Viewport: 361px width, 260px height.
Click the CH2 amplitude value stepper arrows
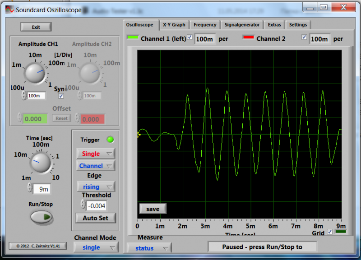click(80, 95)
